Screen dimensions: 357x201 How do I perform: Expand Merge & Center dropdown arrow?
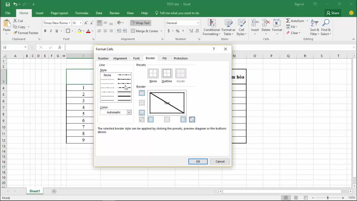pyautogui.click(x=161, y=31)
